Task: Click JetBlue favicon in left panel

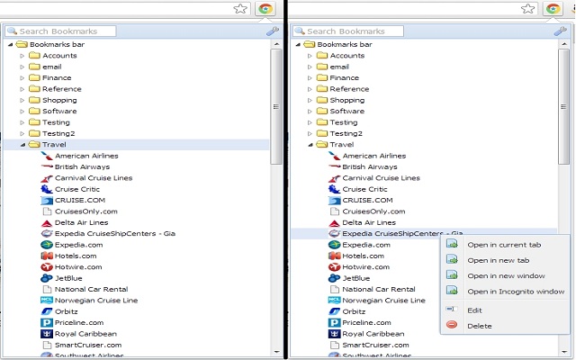Action: tap(47, 278)
